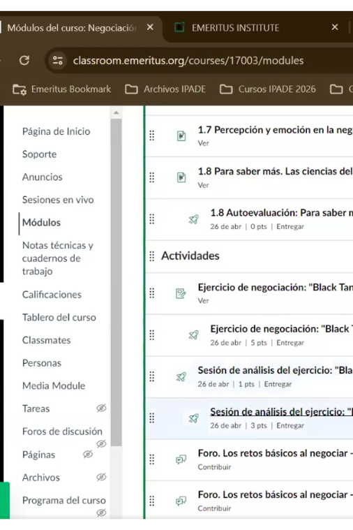Open Sesión de análisis del ejercicio 1 pts link
The height and width of the screenshot is (530, 353).
276,370
